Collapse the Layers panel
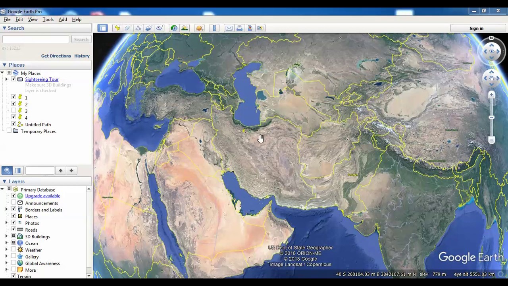Screen dimensions: 508x286 4,181
